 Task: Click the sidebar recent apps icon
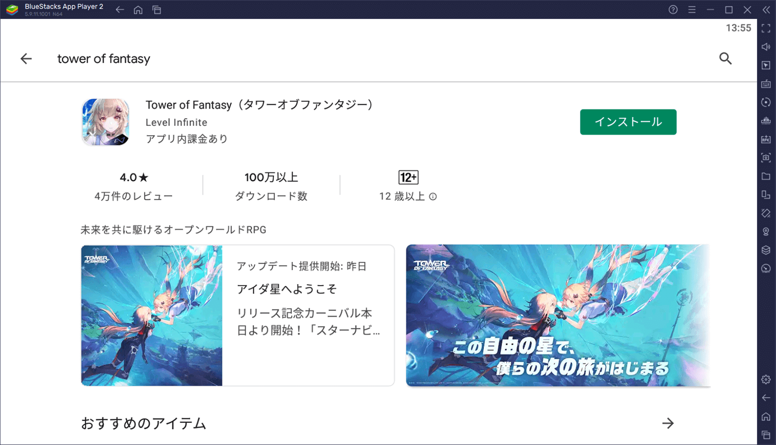[766, 435]
